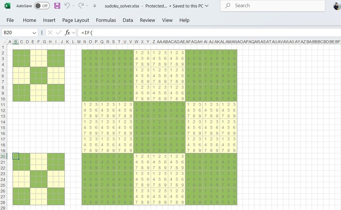Cancel formula entry with X icon
Screen dimensions: 341x210
tap(50, 33)
